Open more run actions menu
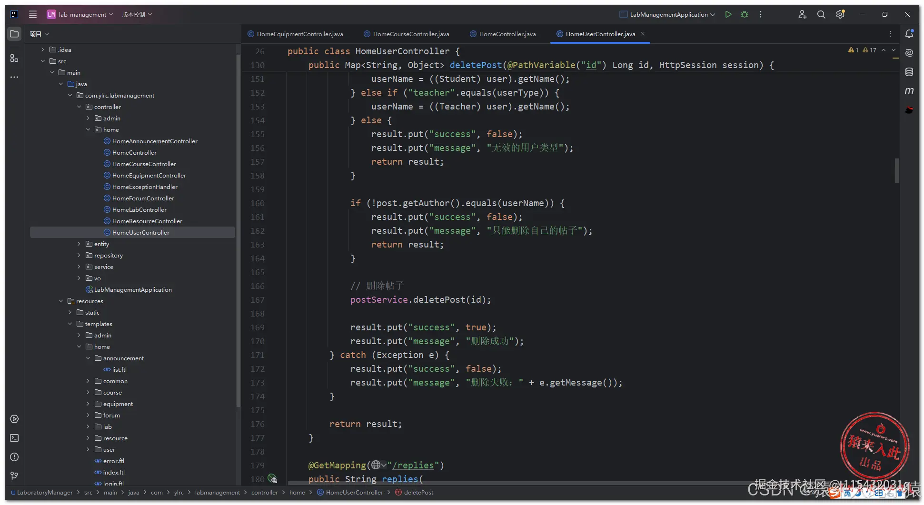Viewport: 924px width, 505px height. tap(761, 14)
